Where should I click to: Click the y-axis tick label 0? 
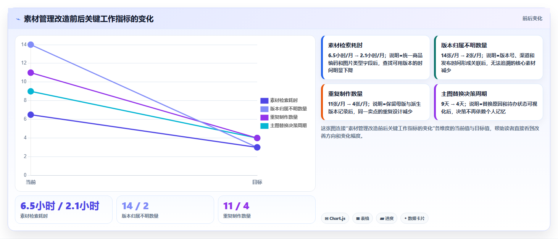(x=25, y=175)
